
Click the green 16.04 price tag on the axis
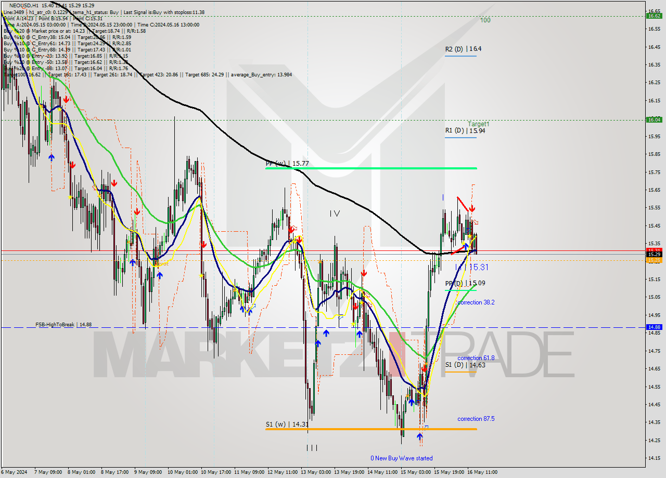click(x=654, y=119)
